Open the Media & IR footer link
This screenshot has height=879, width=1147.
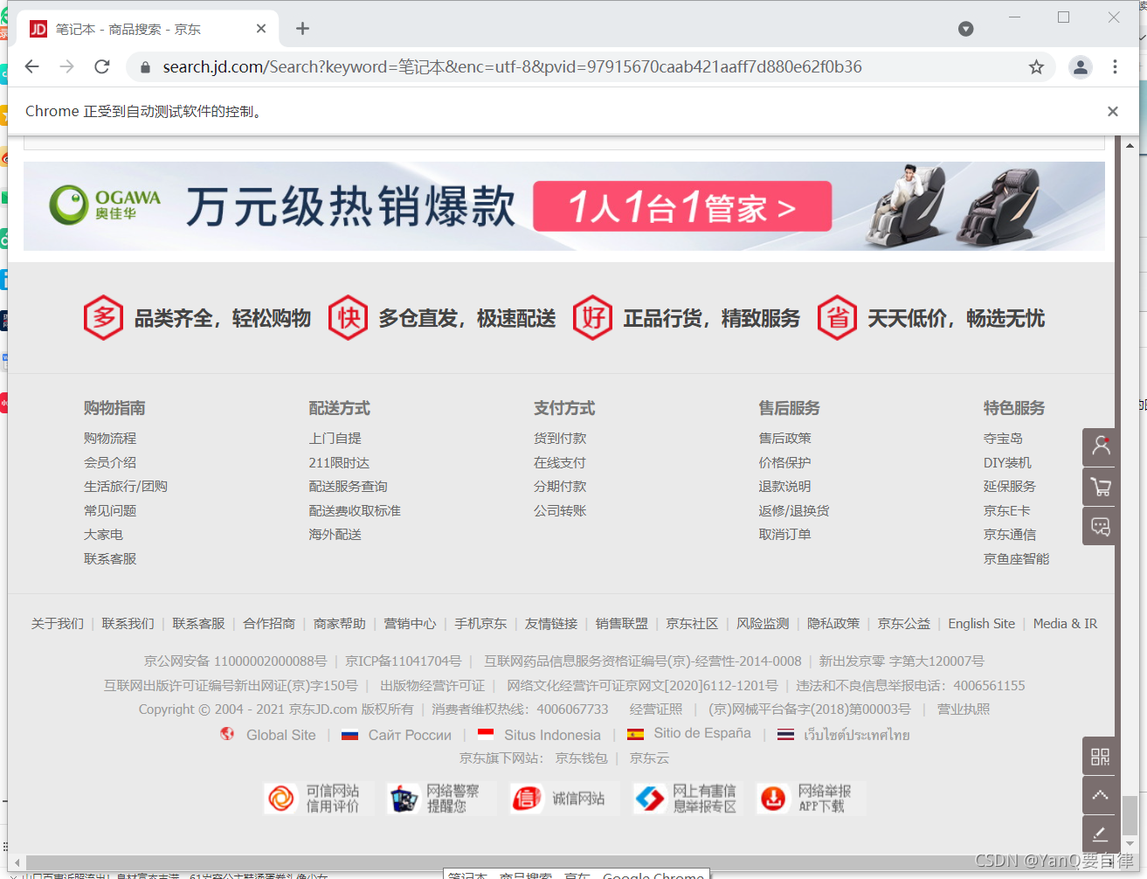pyautogui.click(x=1065, y=624)
